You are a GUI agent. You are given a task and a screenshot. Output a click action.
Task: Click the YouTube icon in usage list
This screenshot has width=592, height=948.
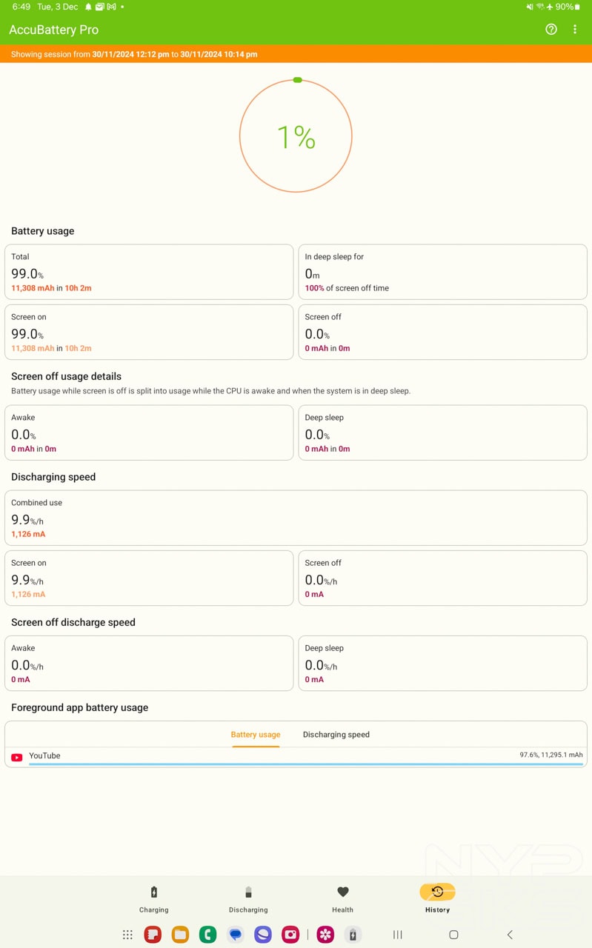tap(17, 757)
